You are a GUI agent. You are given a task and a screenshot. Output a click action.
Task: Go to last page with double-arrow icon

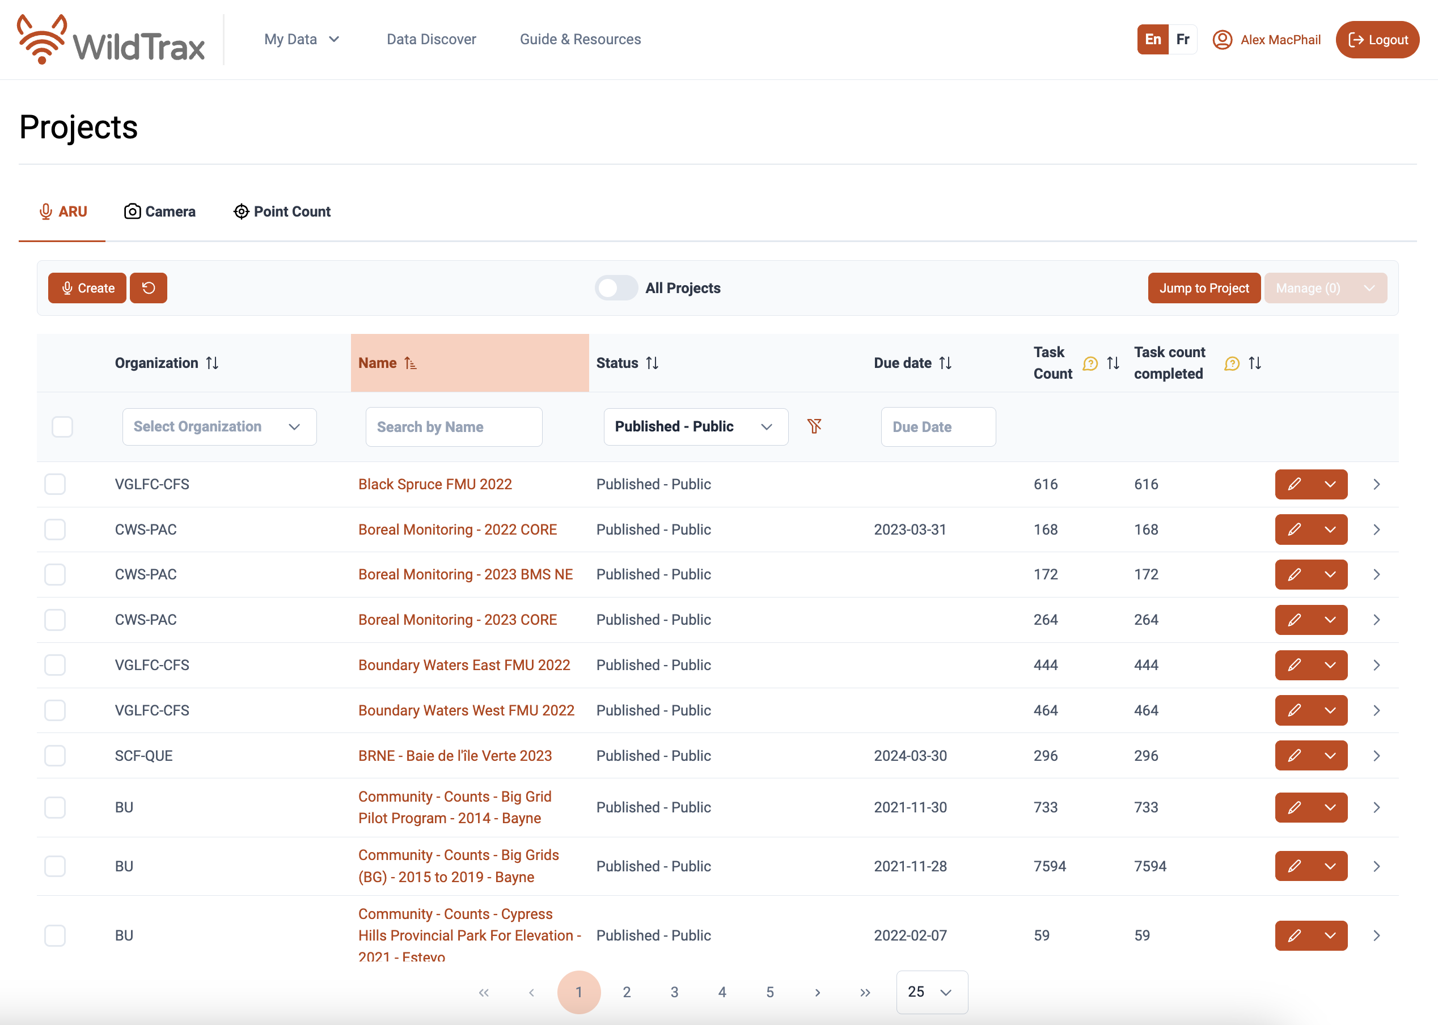pos(865,992)
